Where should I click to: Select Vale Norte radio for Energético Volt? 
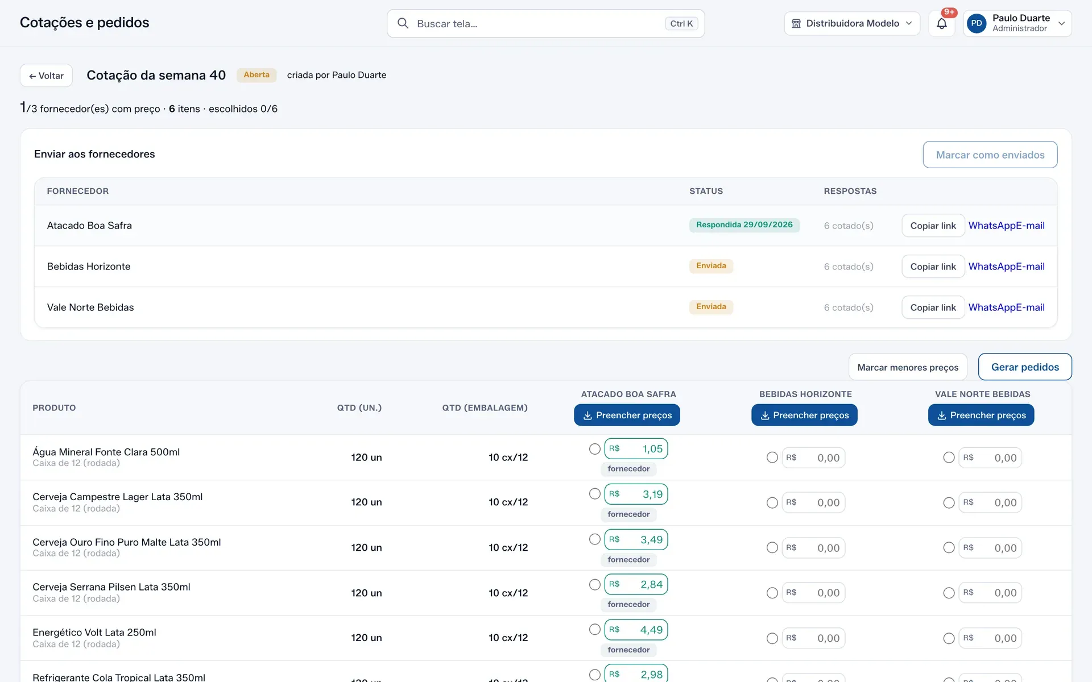[x=949, y=638]
